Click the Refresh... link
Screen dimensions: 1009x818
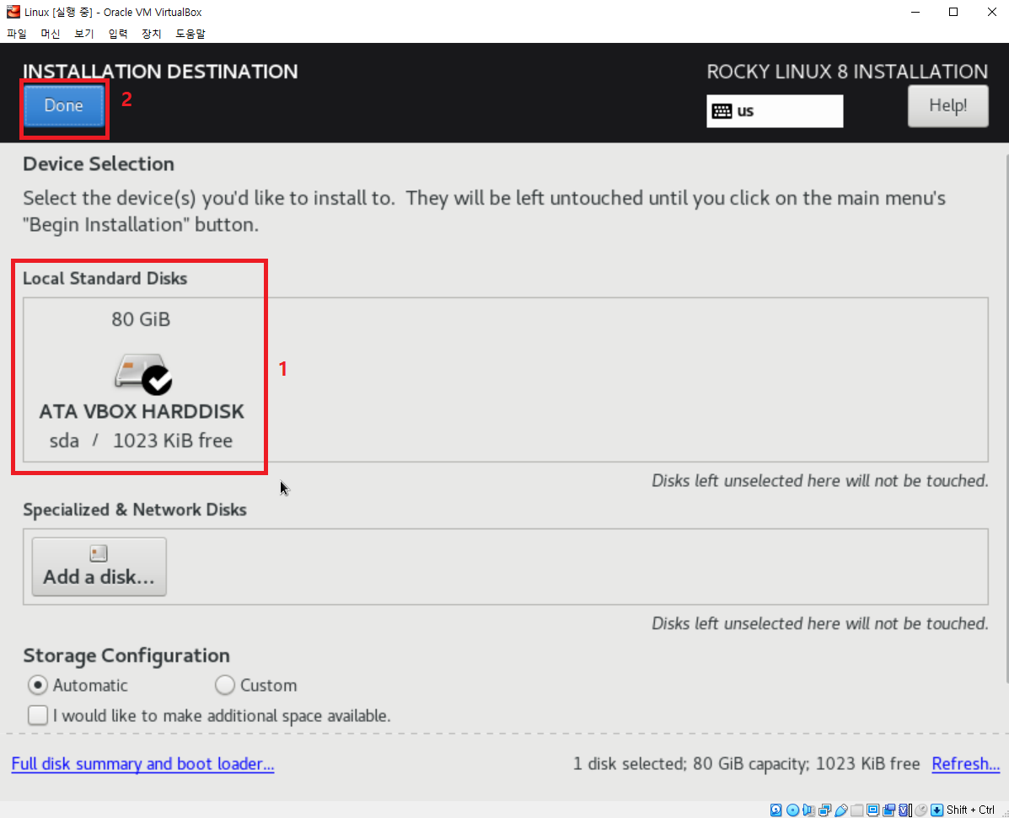pos(965,764)
